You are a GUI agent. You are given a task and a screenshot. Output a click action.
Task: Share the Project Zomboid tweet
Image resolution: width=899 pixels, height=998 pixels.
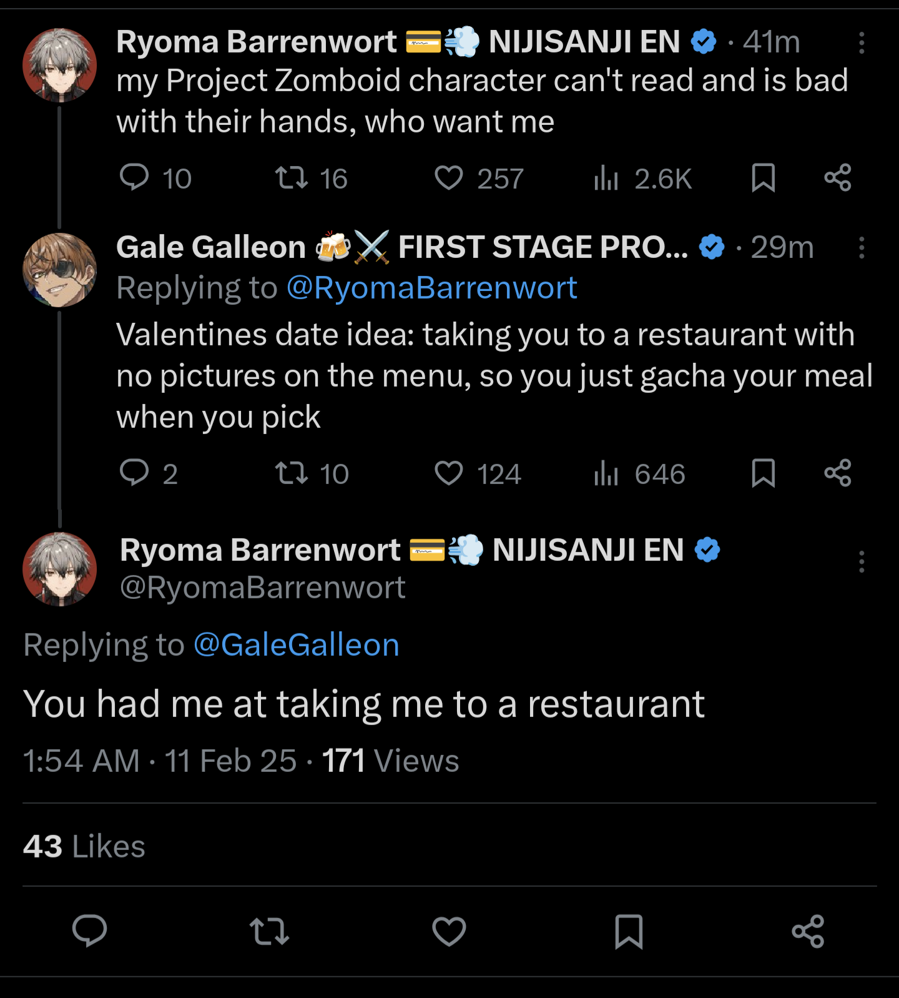point(837,177)
